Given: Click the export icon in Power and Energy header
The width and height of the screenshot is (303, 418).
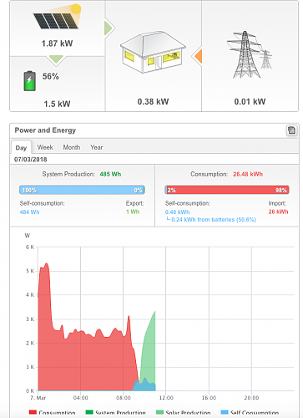Looking at the screenshot, I should [291, 130].
